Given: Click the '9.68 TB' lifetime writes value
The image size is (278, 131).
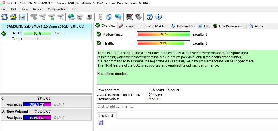Looking at the screenshot, I should [155, 99].
